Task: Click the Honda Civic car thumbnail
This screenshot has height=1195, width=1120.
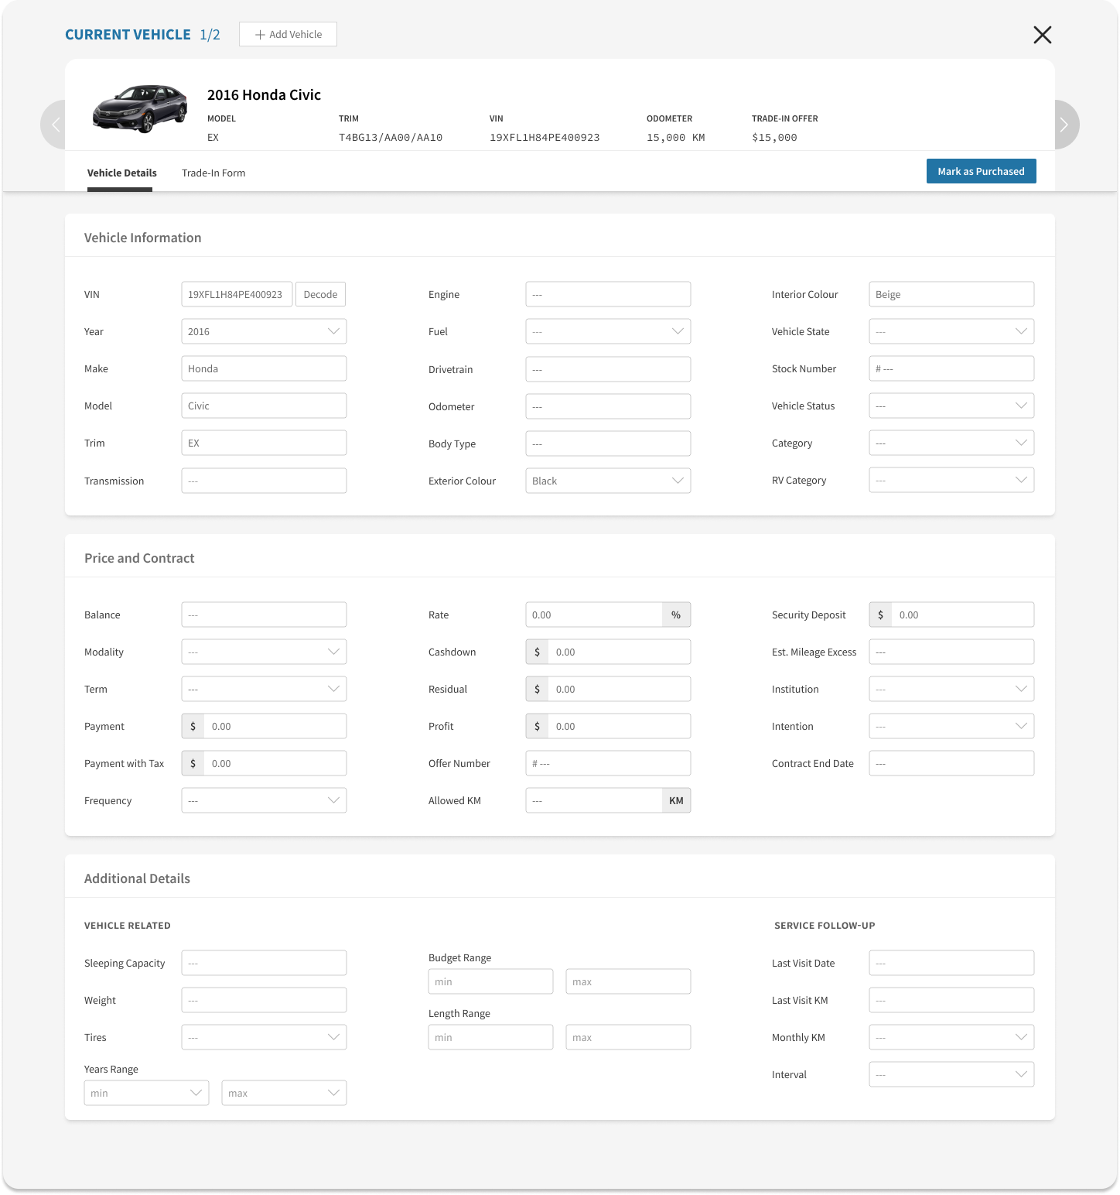Action: [x=140, y=108]
